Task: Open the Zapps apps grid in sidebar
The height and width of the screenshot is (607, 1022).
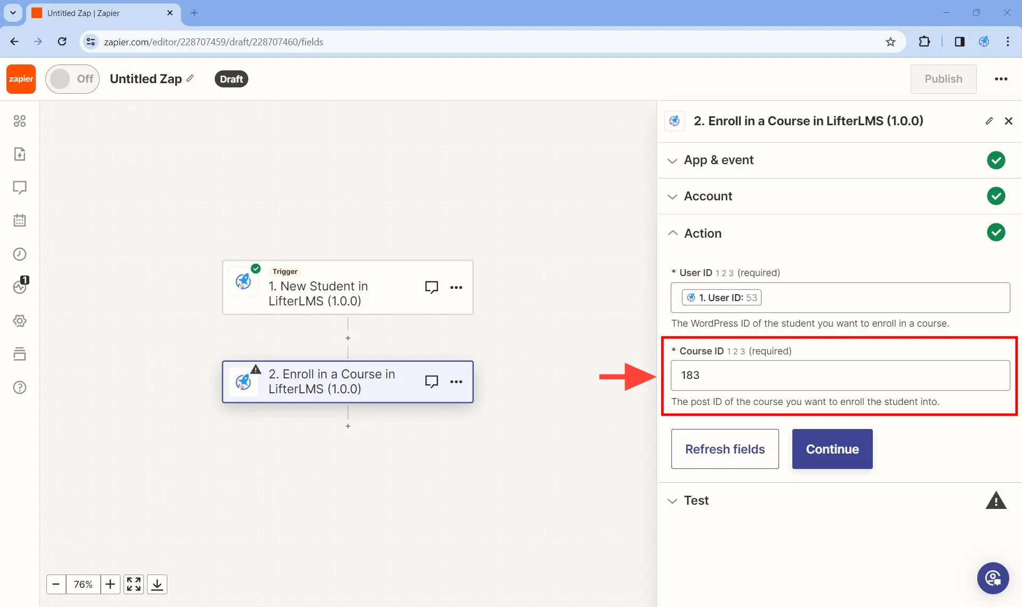Action: (x=20, y=121)
